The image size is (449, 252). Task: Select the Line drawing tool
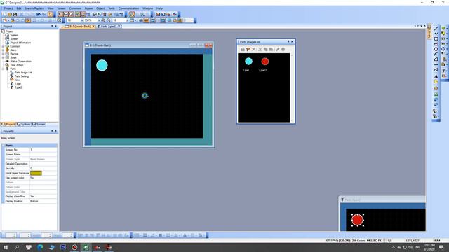pyautogui.click(x=436, y=28)
